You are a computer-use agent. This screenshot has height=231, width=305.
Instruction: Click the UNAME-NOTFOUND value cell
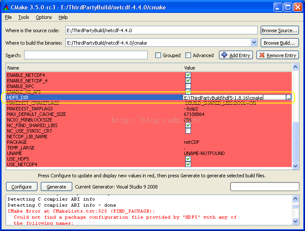click(x=204, y=153)
